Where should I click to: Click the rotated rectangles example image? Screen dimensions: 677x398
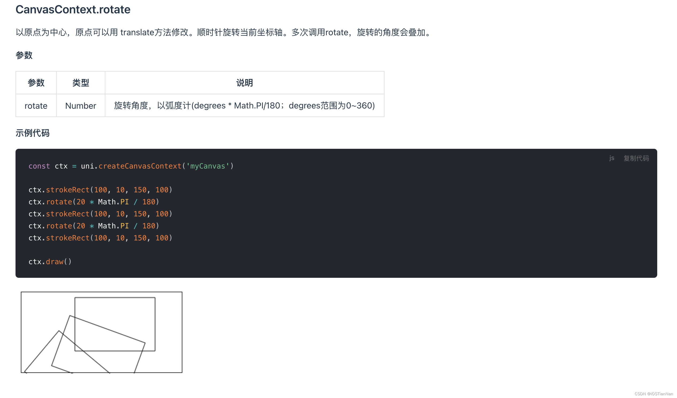point(102,332)
